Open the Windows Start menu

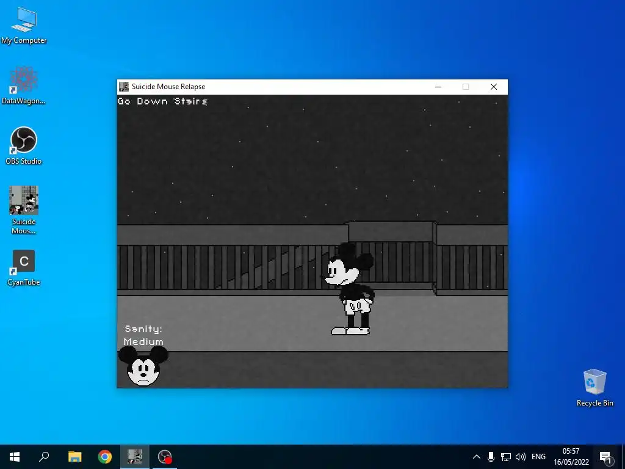(15, 457)
